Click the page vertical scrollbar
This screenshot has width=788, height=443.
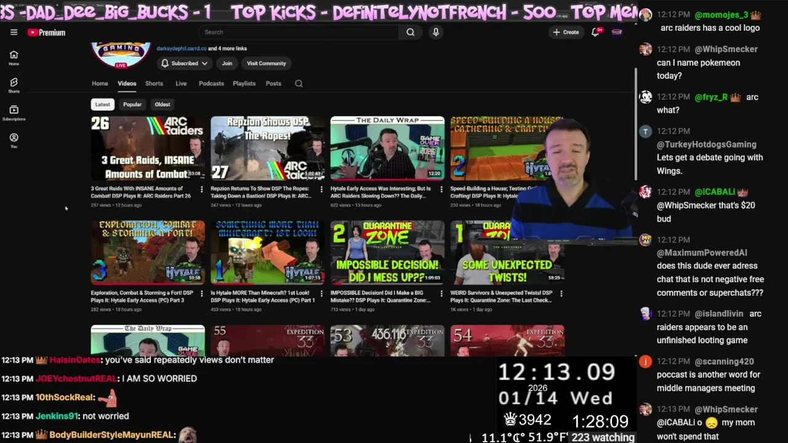[x=636, y=123]
